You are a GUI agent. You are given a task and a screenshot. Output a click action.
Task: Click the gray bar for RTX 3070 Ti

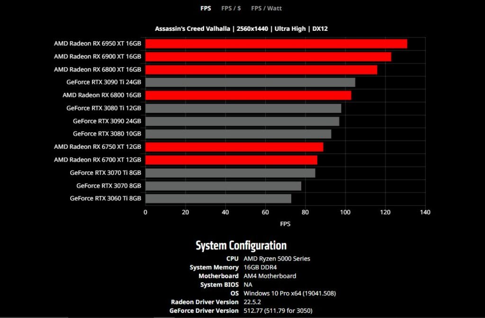230,173
